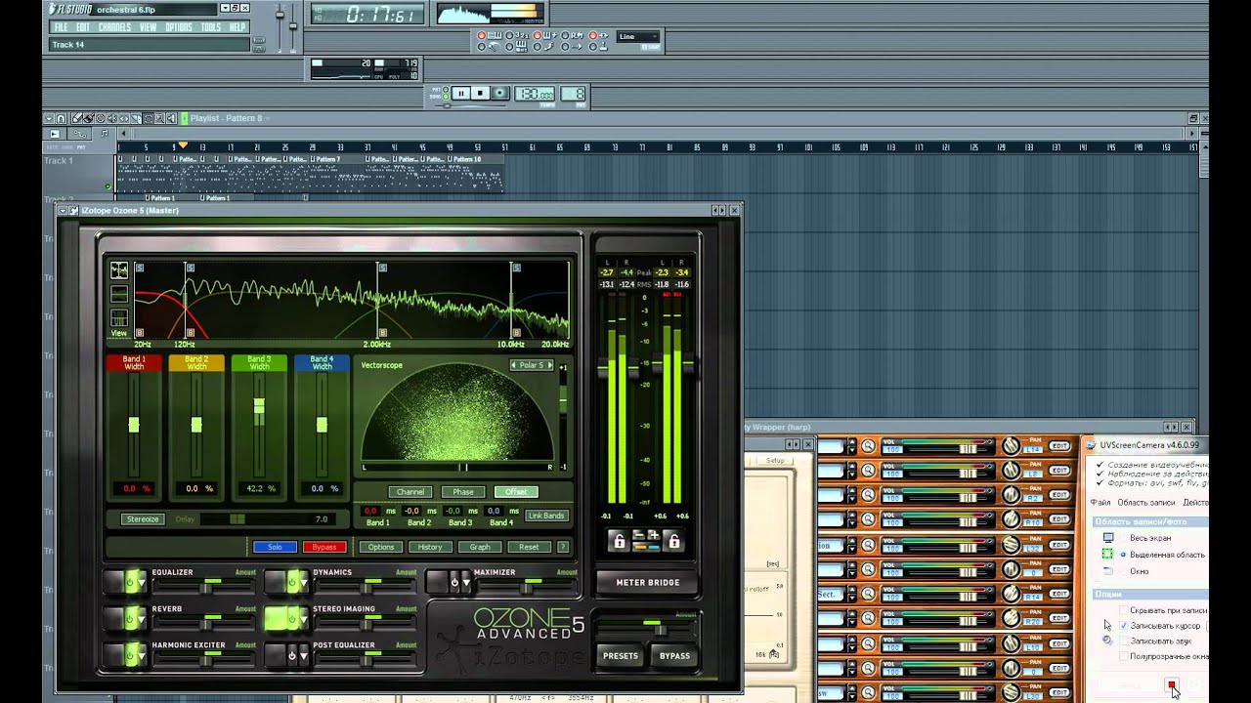The height and width of the screenshot is (703, 1251).
Task: Toggle the Stereoize button
Action: point(143,519)
